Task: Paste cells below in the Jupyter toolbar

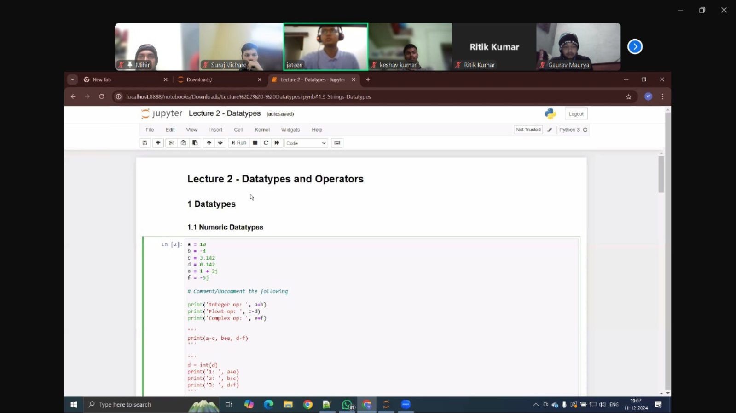Action: tap(195, 143)
